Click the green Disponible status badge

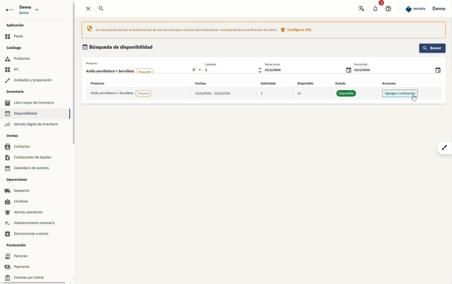346,93
